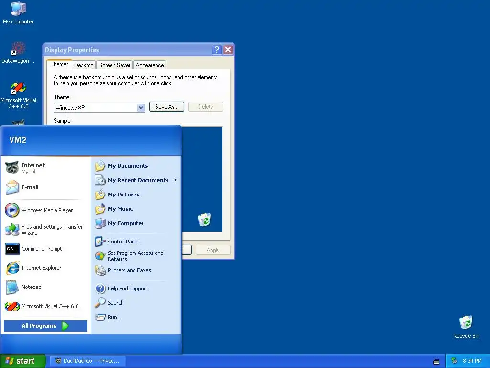
Task: Open E-mail from the Start menu
Action: point(45,187)
